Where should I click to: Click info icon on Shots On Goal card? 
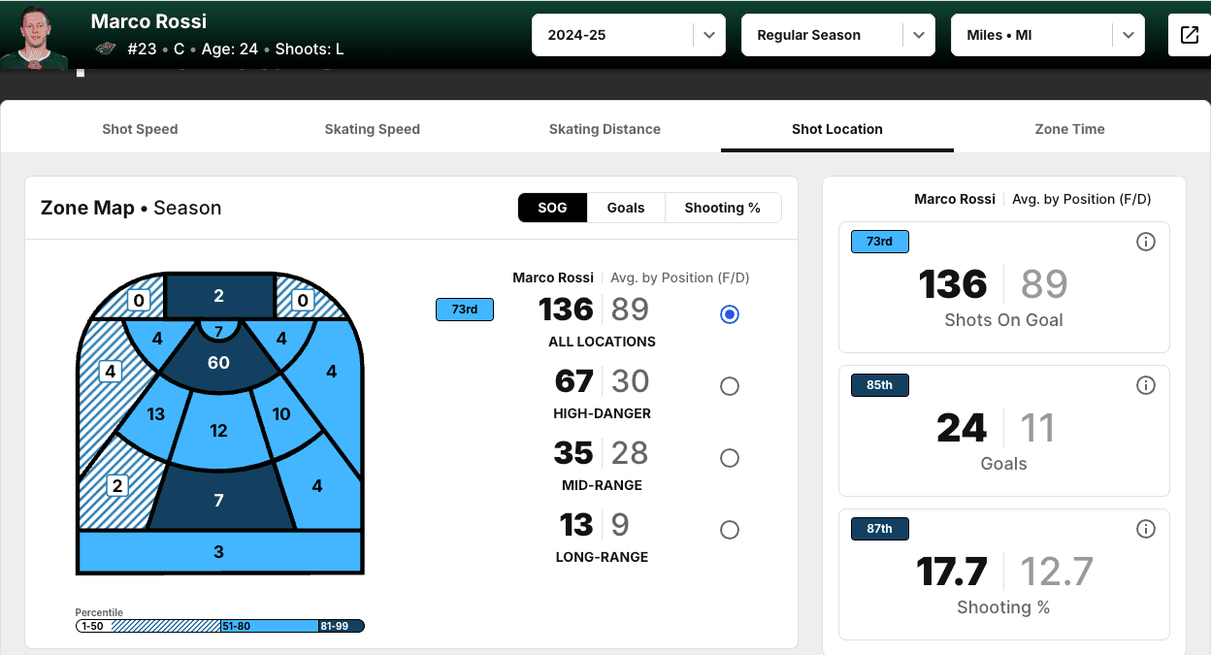coord(1145,242)
